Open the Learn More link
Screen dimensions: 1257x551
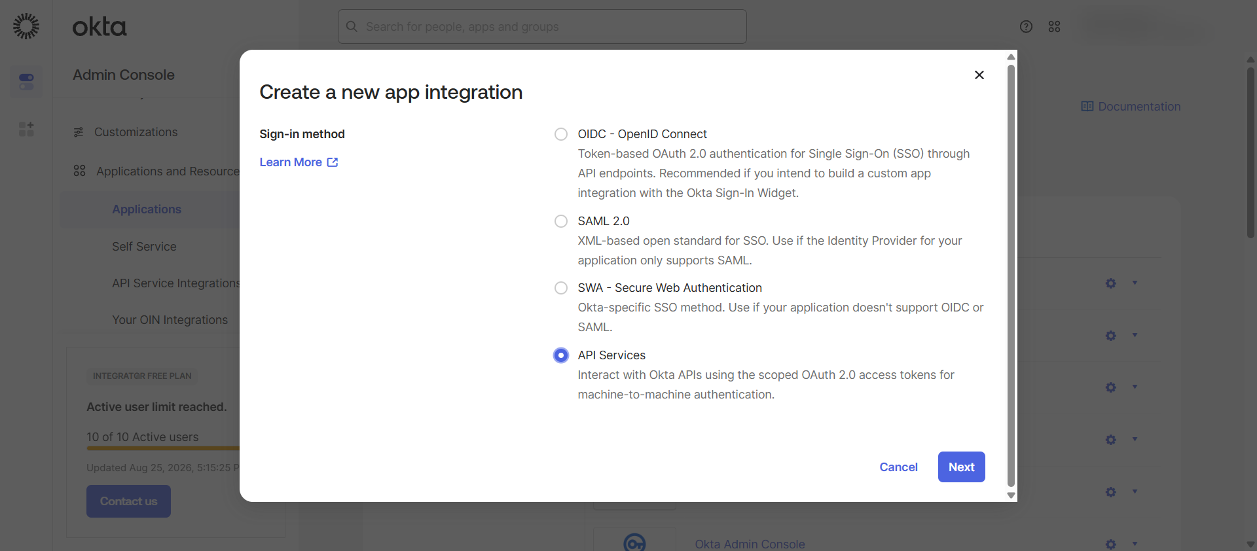(x=299, y=162)
